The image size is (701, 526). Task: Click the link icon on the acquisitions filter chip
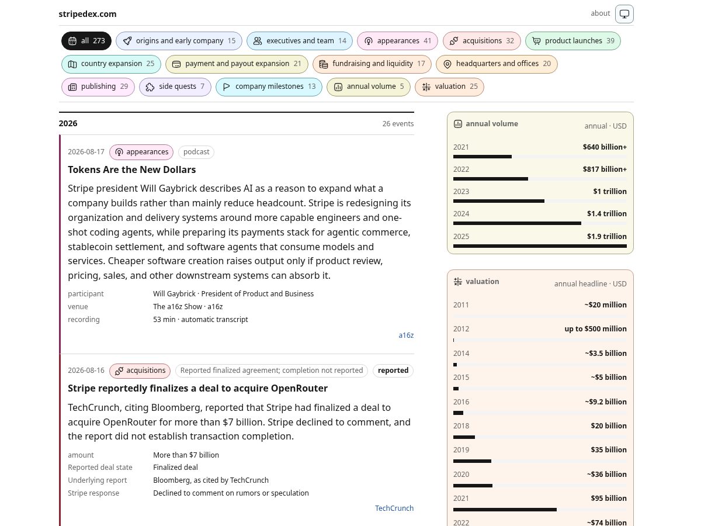(x=454, y=41)
